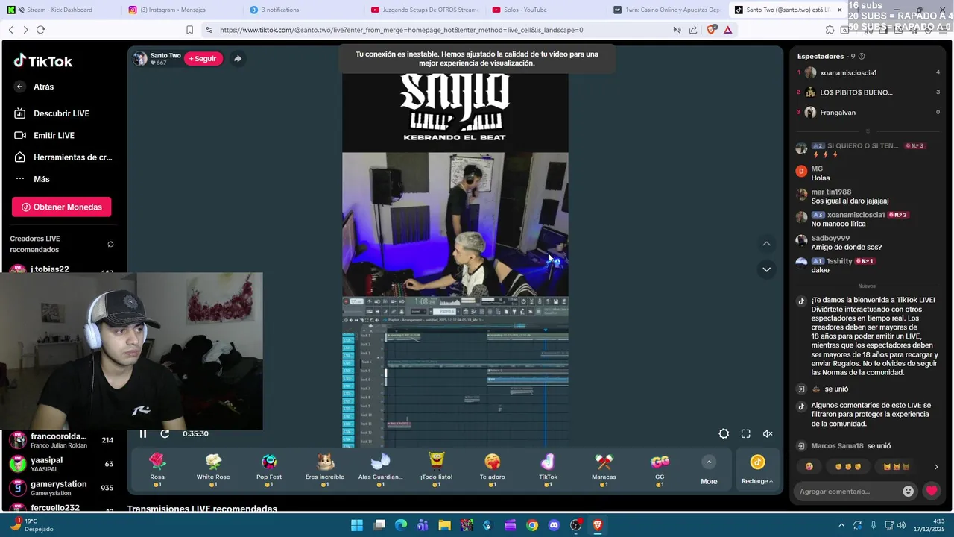The width and height of the screenshot is (954, 537).
Task: Open Brave Shields lion icon
Action: coord(710,30)
